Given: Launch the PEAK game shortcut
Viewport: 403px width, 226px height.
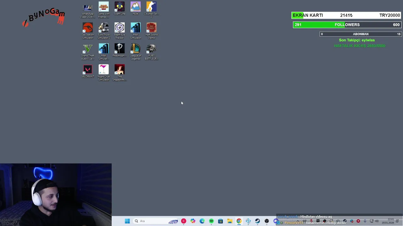Looking at the screenshot, I should click(x=135, y=8).
